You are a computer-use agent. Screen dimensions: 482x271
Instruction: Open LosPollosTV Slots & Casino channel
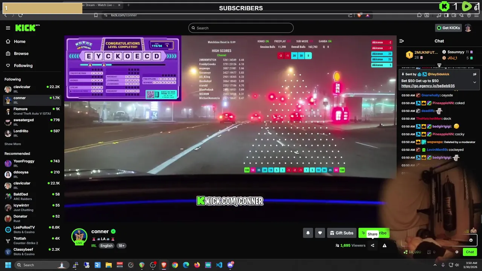point(32,229)
